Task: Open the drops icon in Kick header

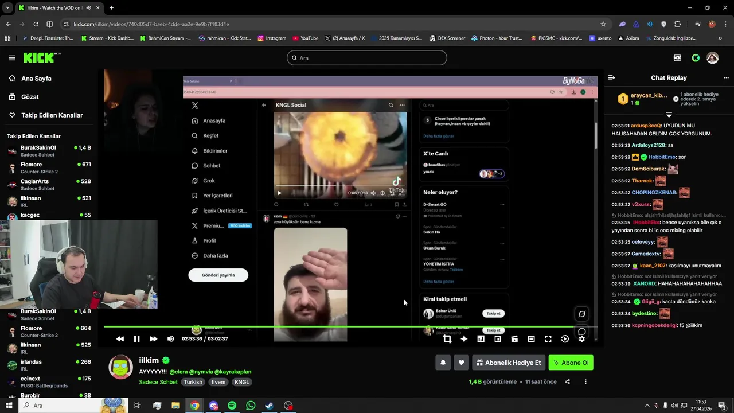Action: pos(677,58)
